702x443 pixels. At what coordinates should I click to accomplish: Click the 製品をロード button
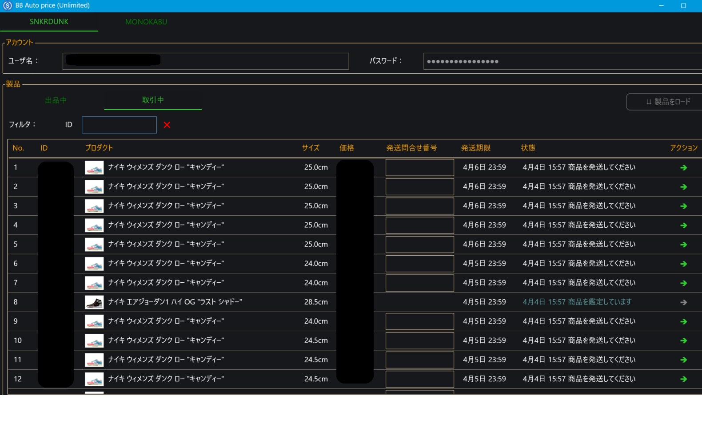[x=668, y=102]
